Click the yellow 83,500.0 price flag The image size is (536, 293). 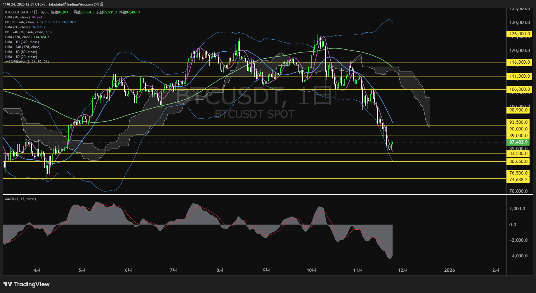(518, 153)
